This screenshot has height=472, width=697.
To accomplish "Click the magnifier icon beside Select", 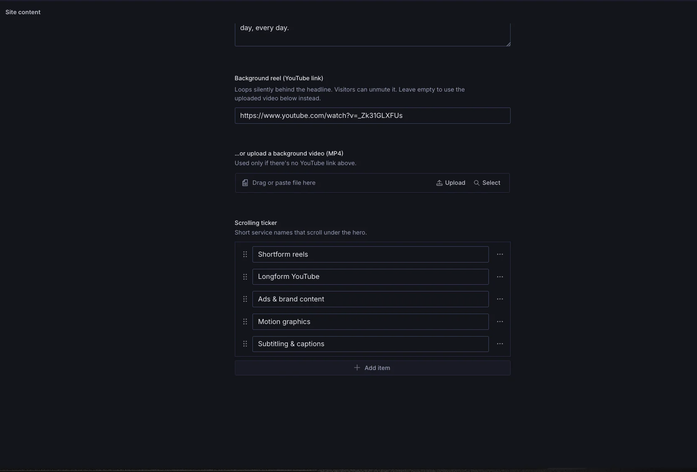I will coord(476,183).
